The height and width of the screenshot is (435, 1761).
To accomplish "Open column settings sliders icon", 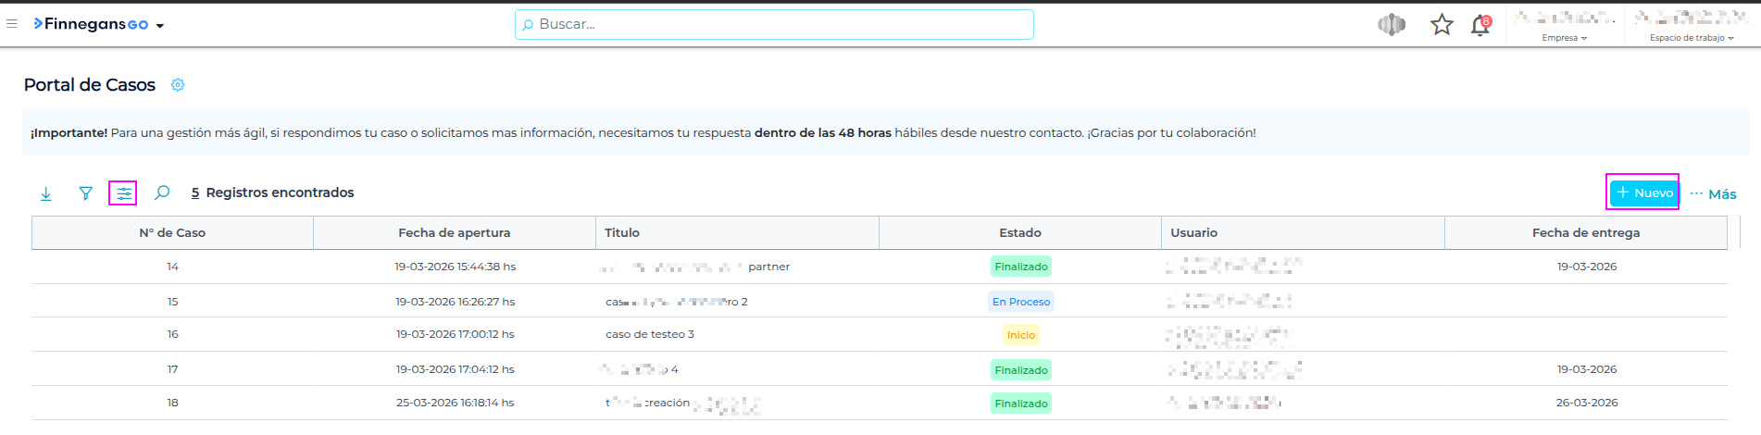I will click(123, 193).
